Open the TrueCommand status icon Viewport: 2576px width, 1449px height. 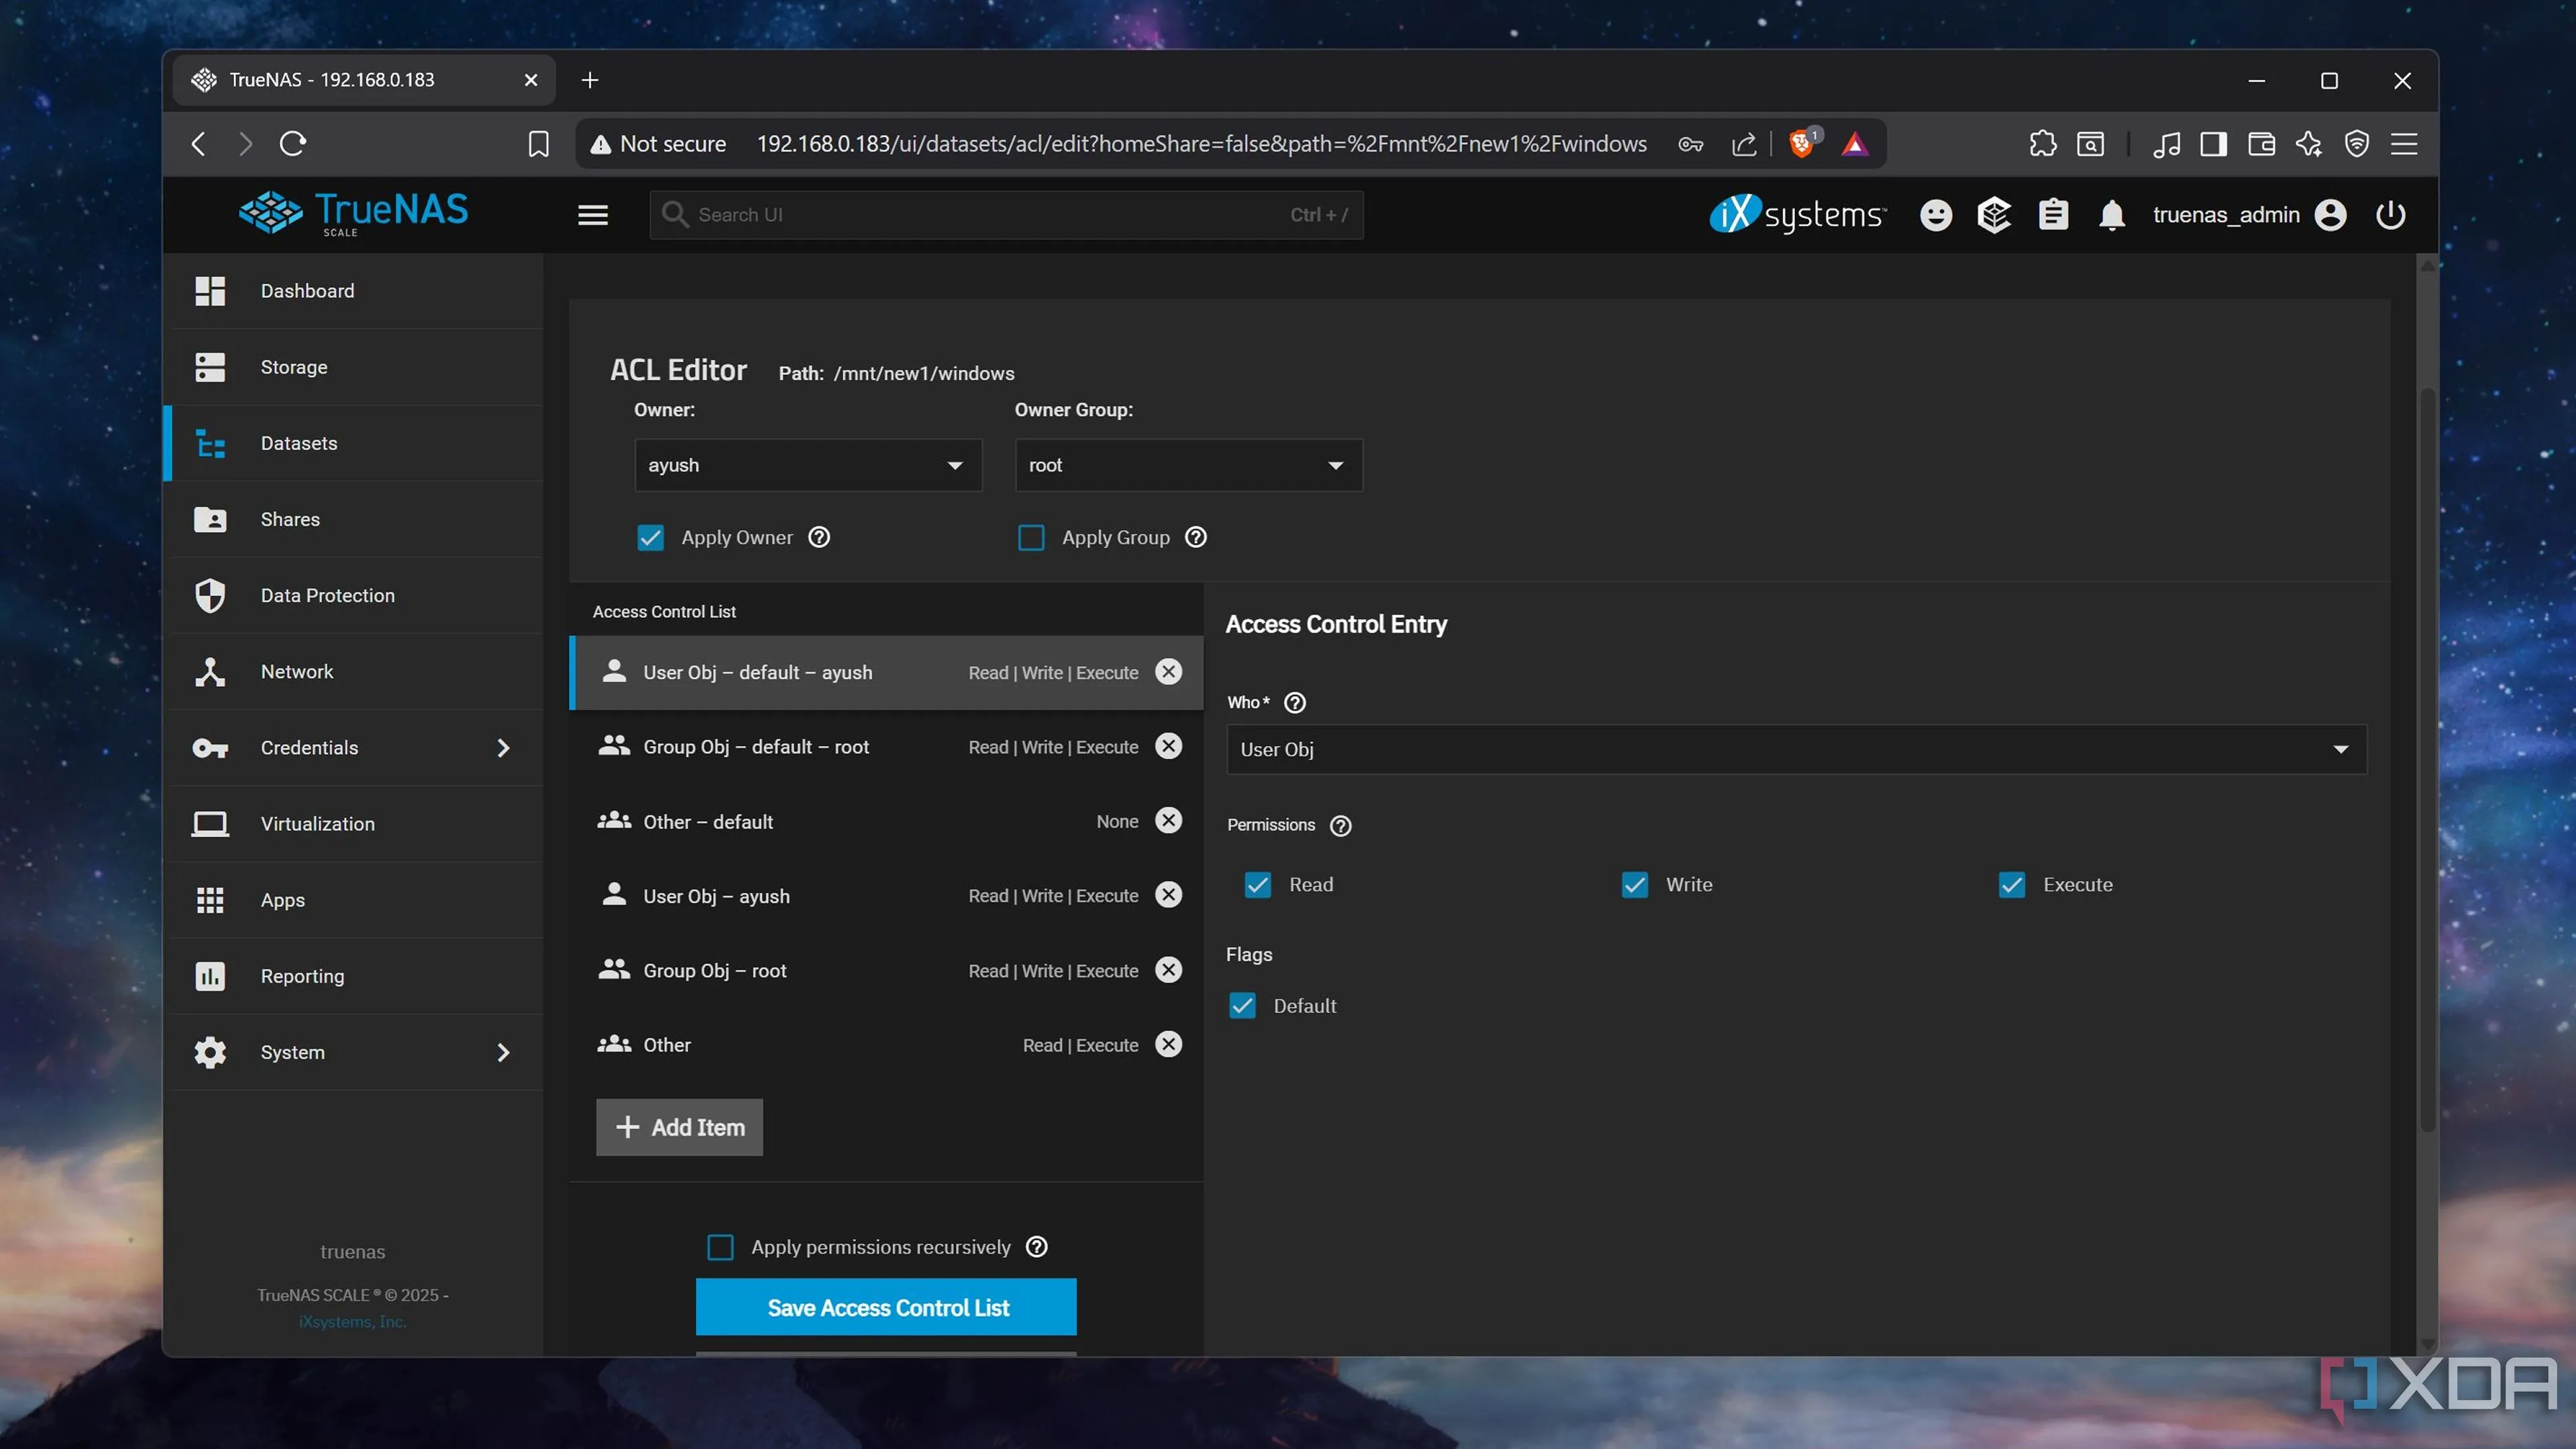click(1994, 215)
